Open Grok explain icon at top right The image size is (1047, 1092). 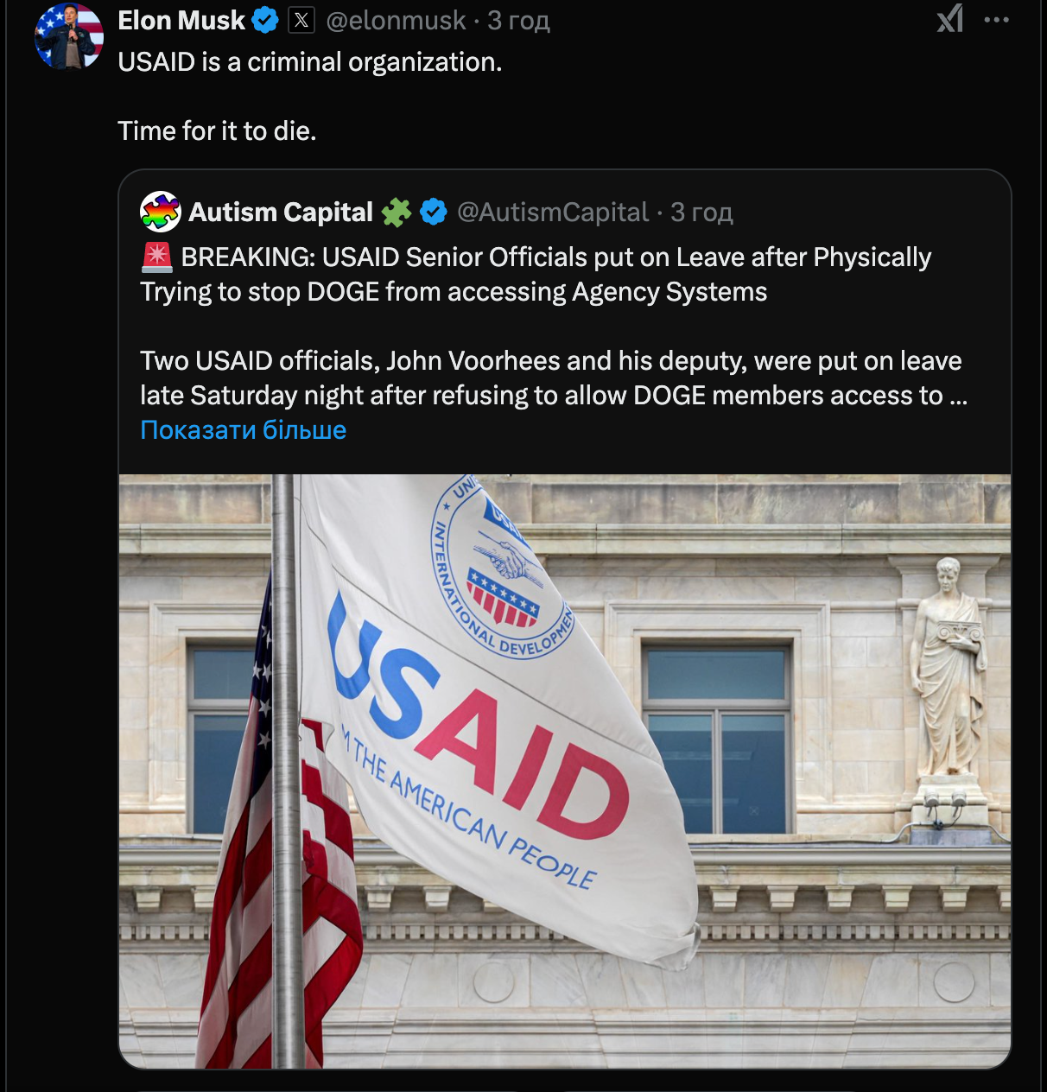point(949,19)
